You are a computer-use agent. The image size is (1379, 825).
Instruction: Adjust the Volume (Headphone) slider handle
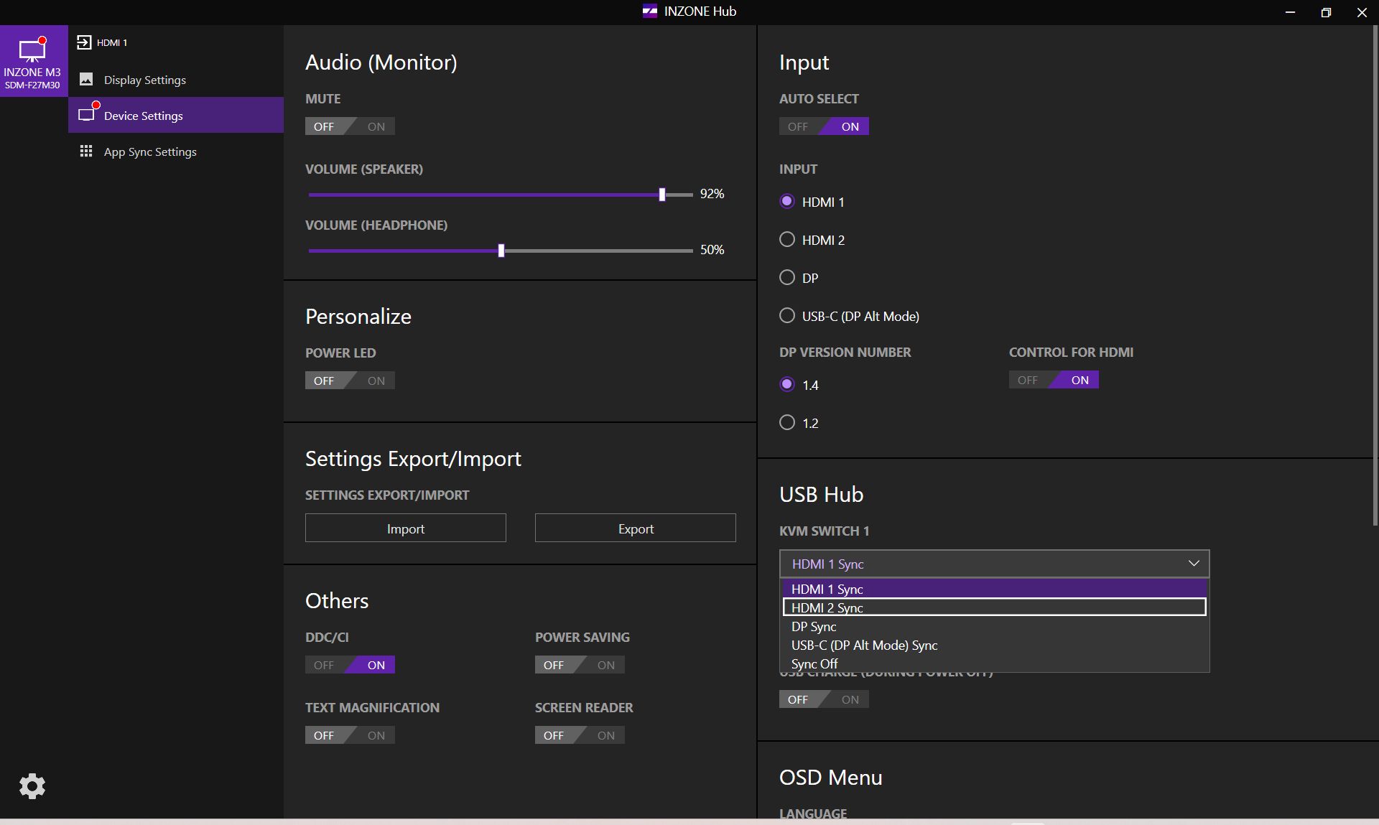point(501,251)
